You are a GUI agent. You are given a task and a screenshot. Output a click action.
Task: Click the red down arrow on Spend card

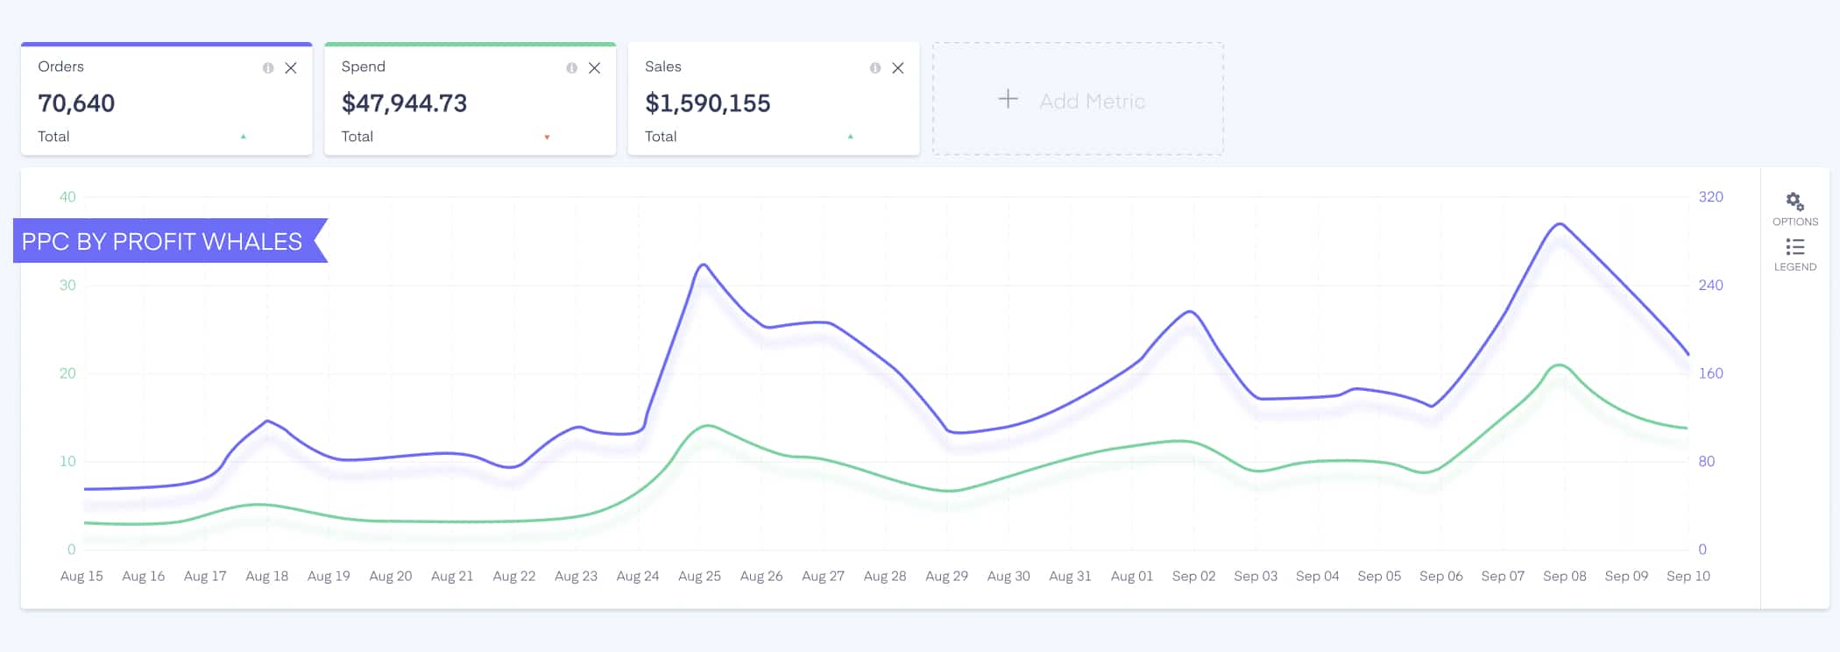click(x=547, y=138)
